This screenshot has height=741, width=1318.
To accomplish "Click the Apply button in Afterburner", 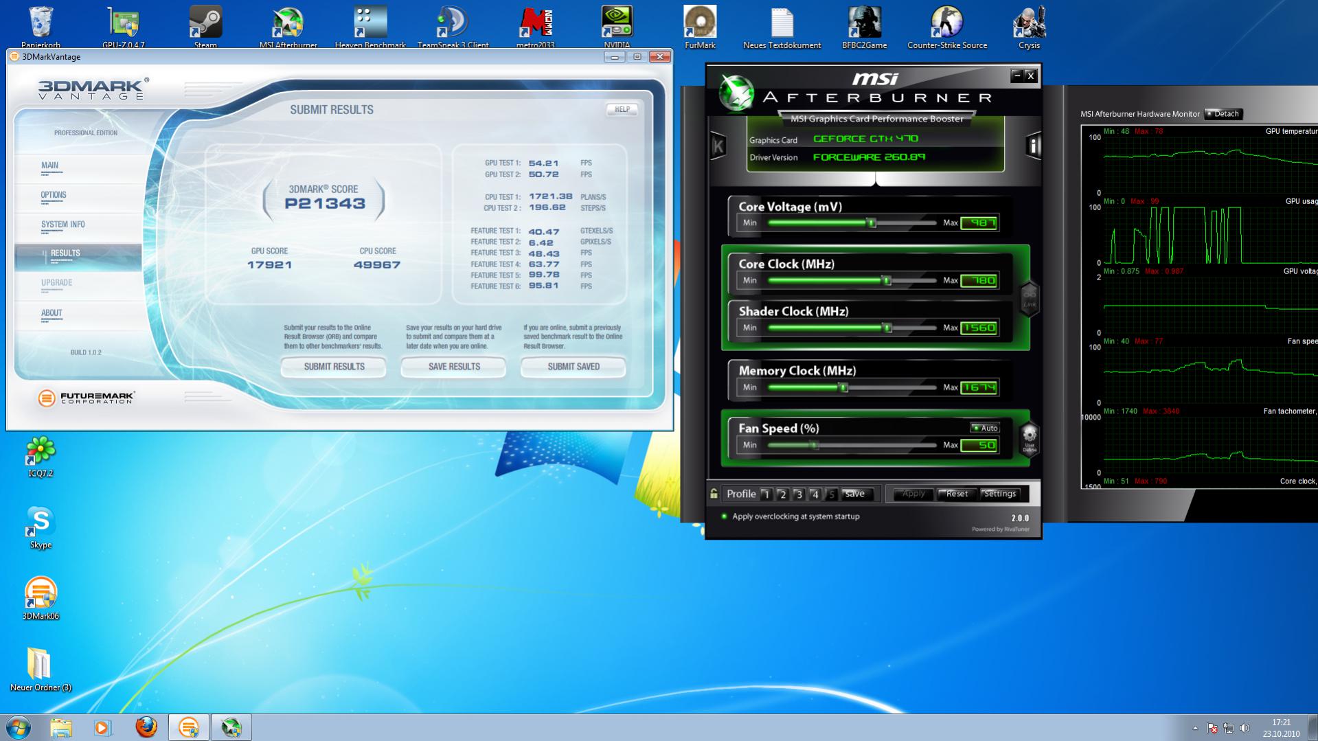I will pyautogui.click(x=913, y=494).
